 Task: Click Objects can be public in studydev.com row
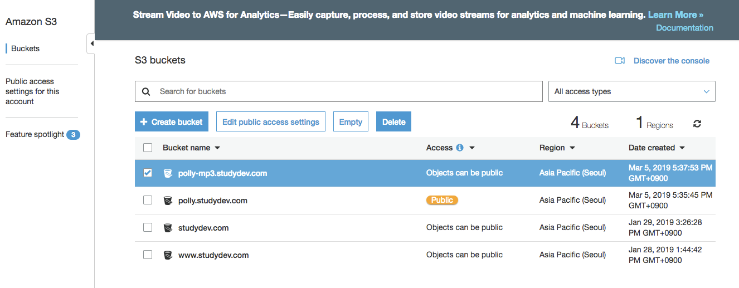[464, 227]
